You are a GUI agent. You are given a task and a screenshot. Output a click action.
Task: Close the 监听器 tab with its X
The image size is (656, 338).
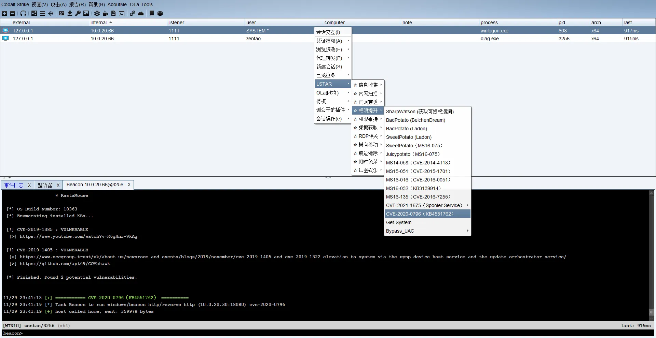(x=58, y=185)
